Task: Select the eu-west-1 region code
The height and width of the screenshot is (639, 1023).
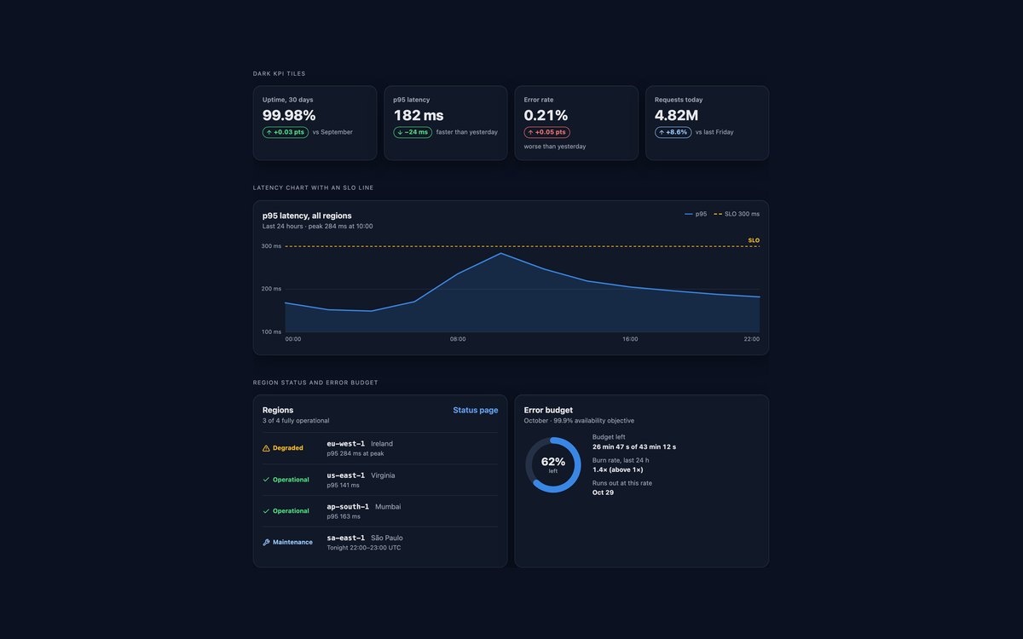Action: point(346,444)
